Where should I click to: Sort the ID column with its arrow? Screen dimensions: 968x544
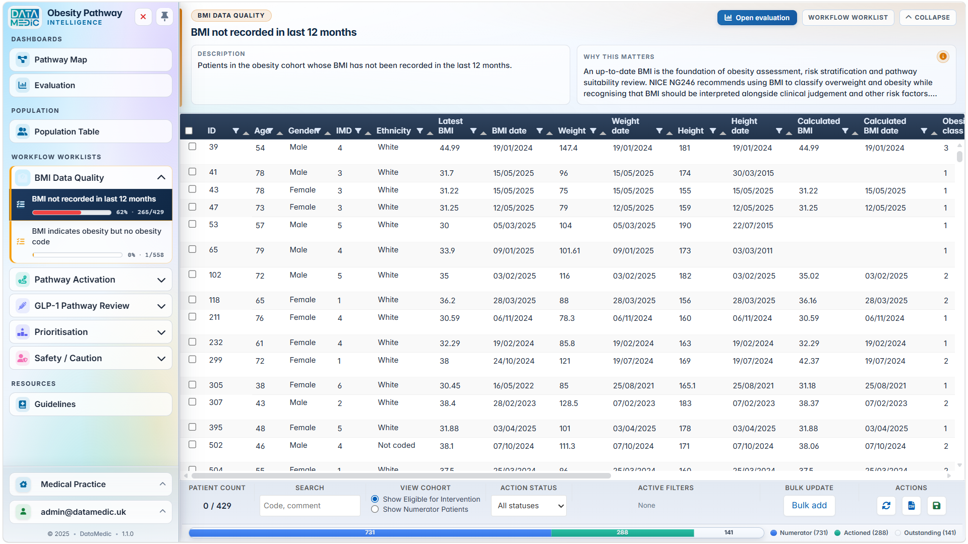pyautogui.click(x=246, y=133)
